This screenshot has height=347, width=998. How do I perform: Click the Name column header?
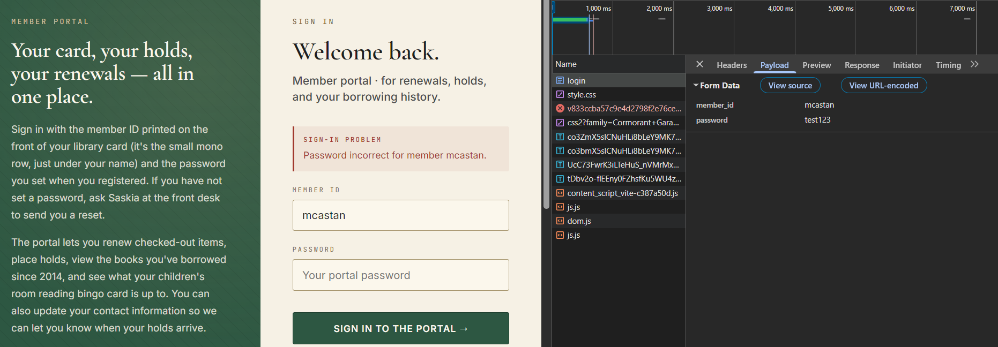click(619, 64)
